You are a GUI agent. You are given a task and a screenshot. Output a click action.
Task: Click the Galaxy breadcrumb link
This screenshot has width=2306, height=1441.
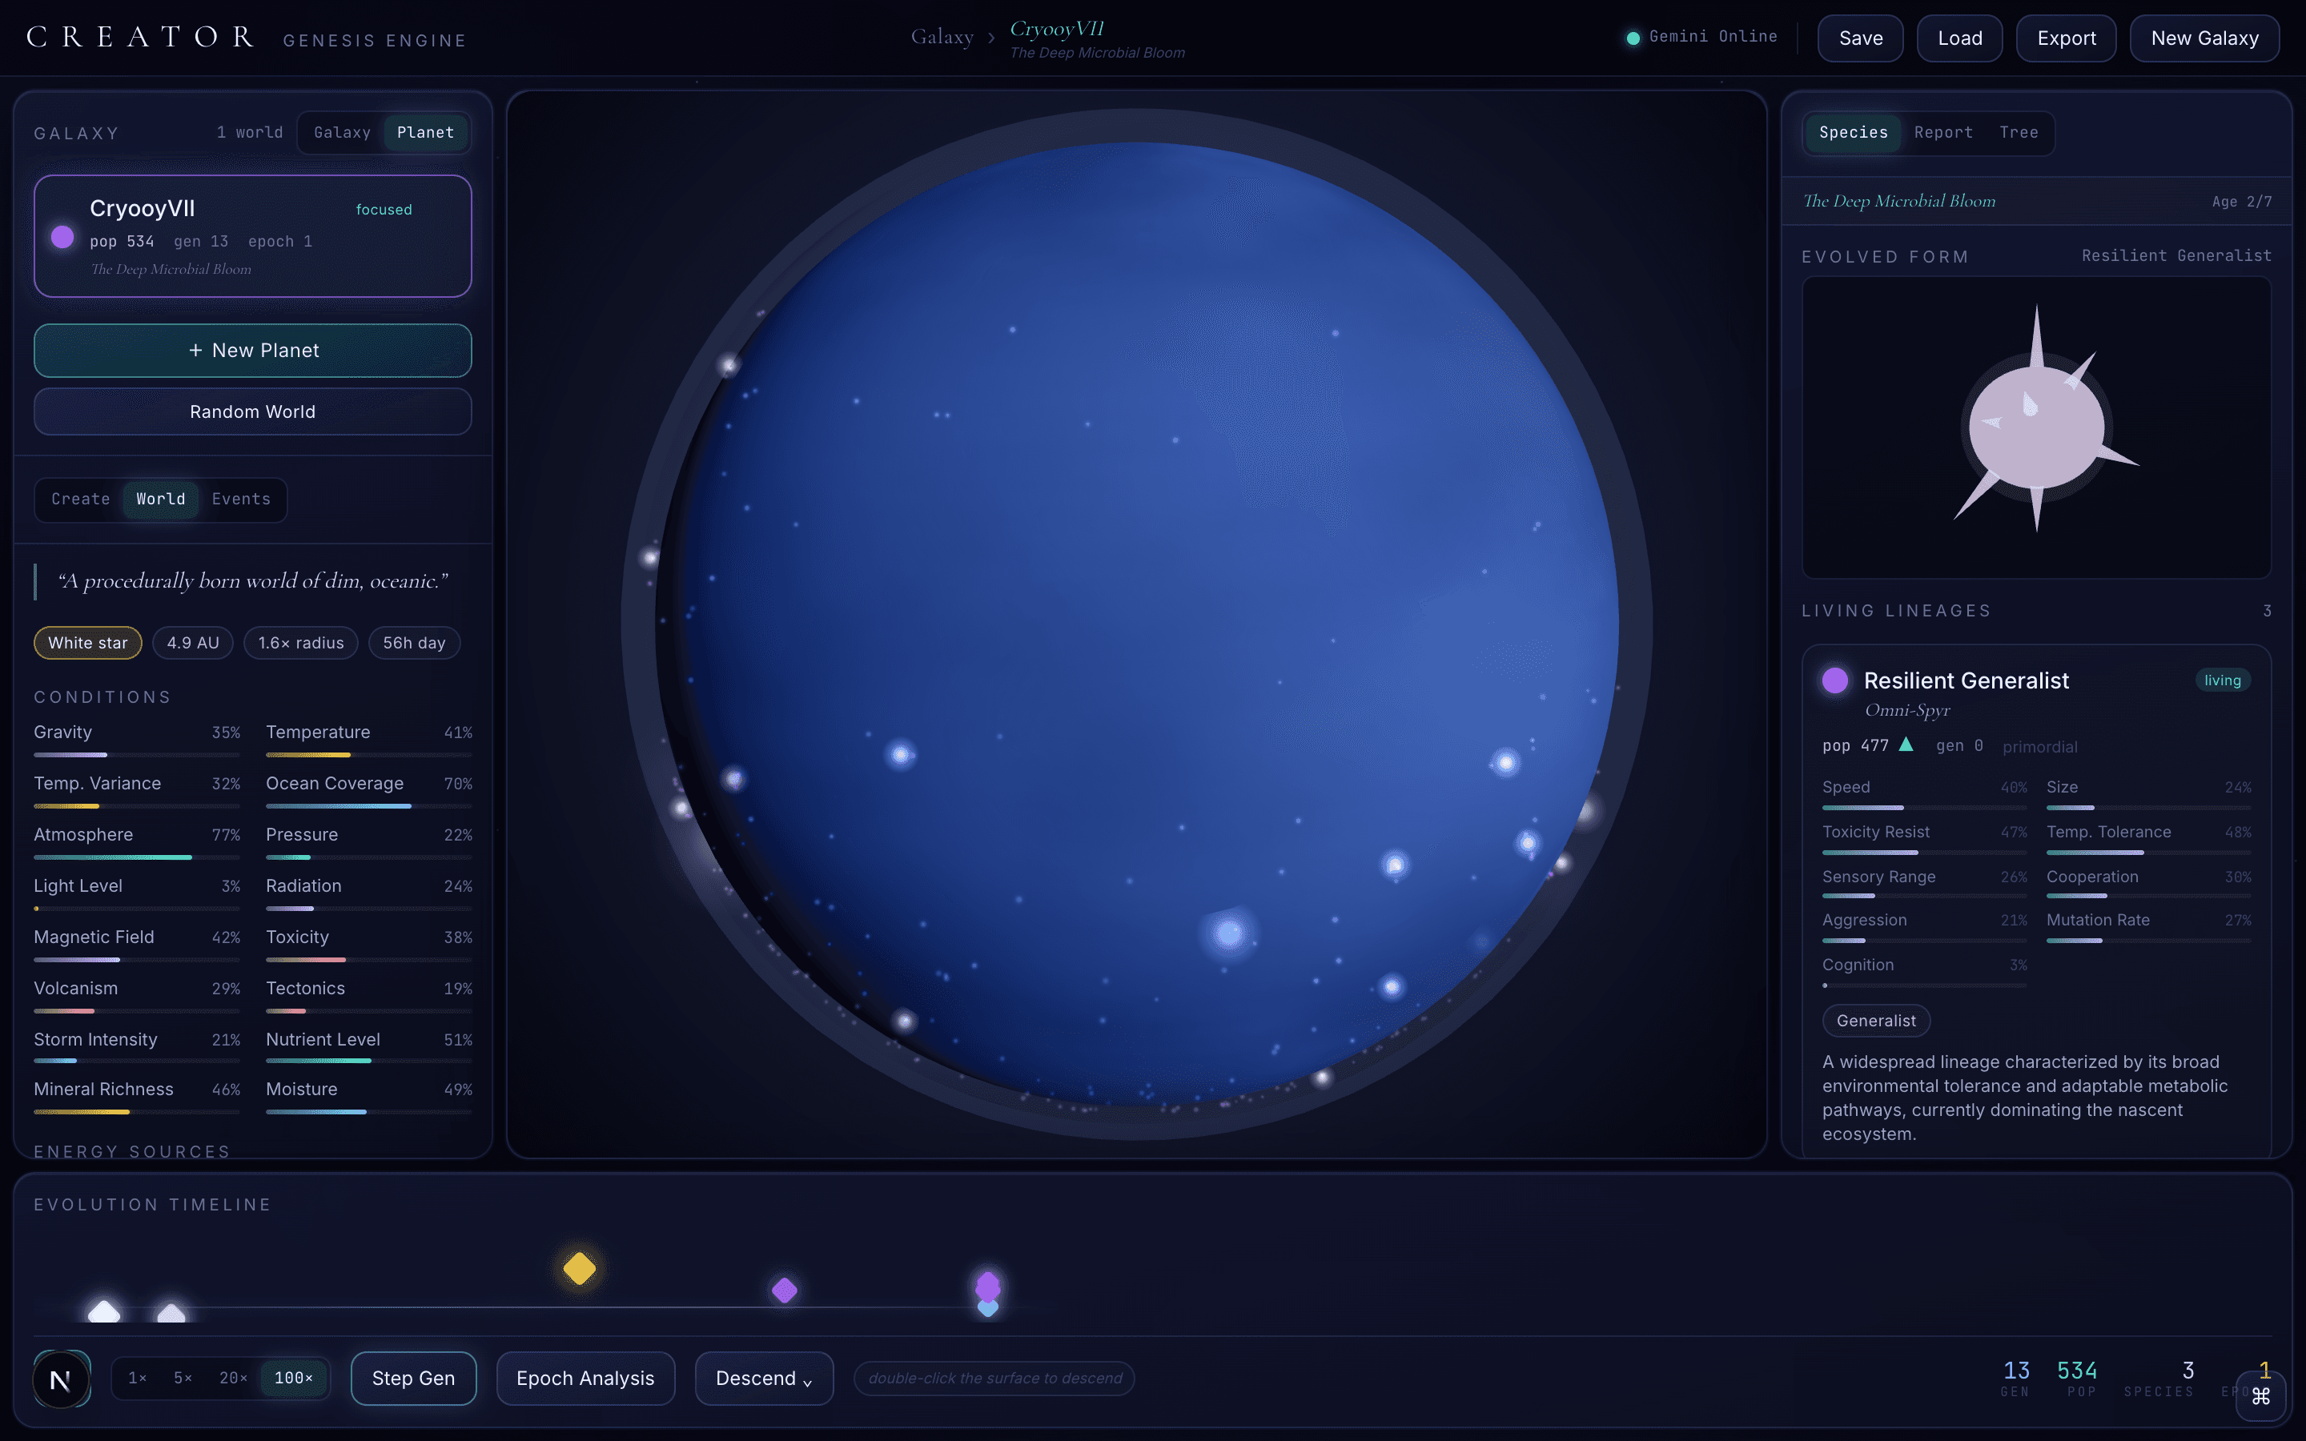(x=942, y=37)
